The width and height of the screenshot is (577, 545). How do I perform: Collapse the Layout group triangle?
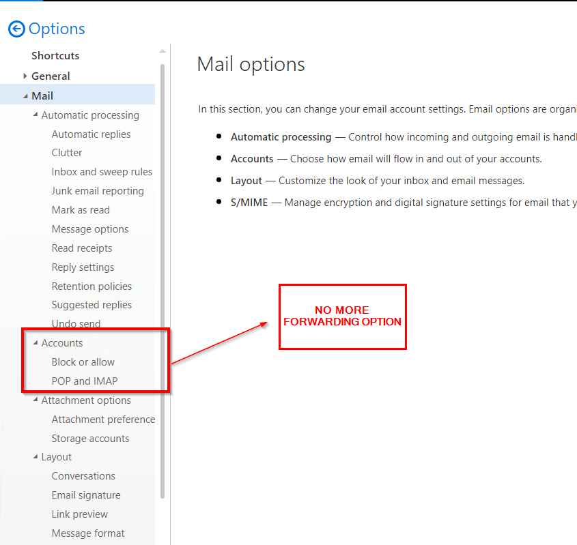click(36, 457)
